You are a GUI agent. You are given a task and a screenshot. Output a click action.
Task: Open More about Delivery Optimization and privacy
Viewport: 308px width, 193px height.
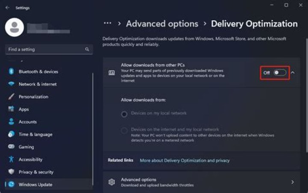185,160
